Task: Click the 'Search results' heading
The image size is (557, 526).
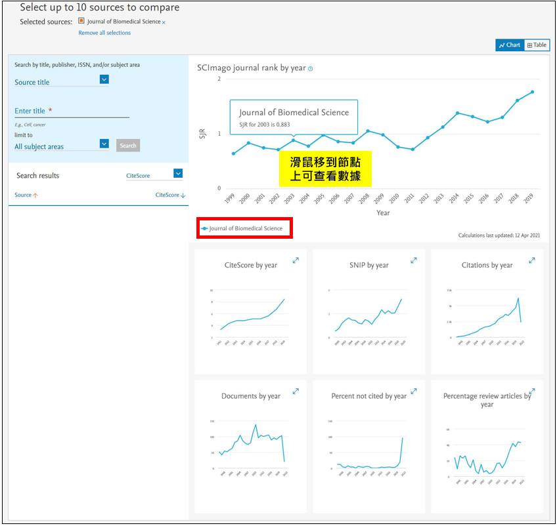Action: point(37,176)
